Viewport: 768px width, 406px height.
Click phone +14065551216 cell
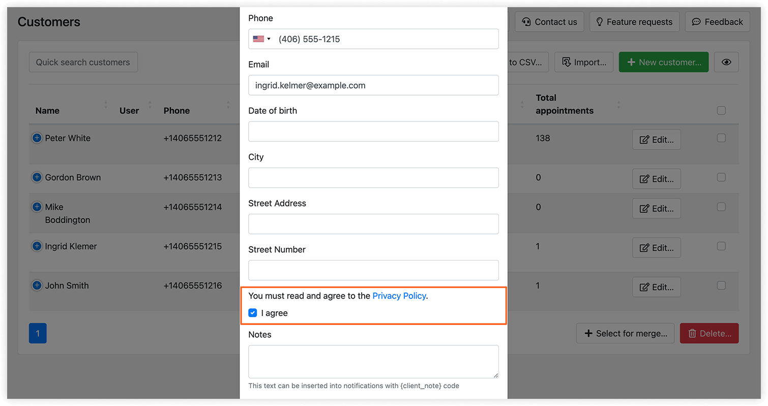(193, 285)
